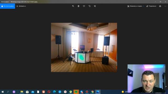Open taskbar search magnifier

pyautogui.click(x=8, y=92)
